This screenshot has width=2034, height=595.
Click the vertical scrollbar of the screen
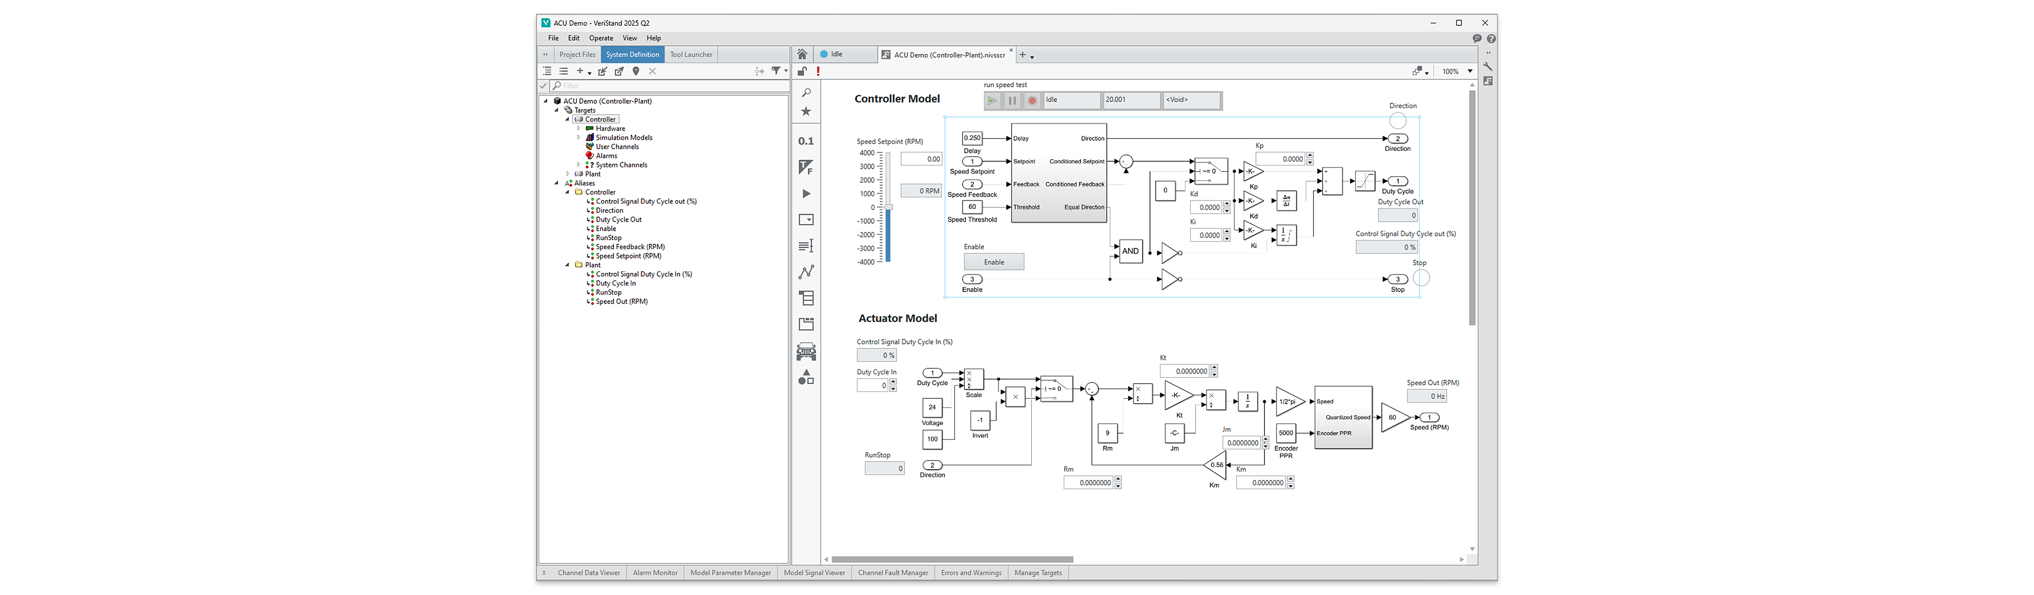click(x=1472, y=208)
